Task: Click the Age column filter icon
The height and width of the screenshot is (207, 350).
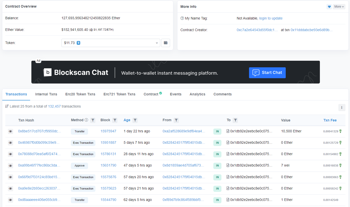Action: click(x=135, y=120)
